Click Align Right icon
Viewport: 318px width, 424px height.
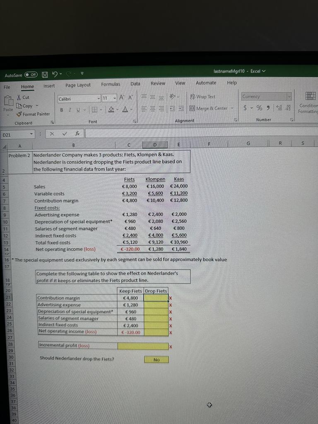(x=161, y=109)
